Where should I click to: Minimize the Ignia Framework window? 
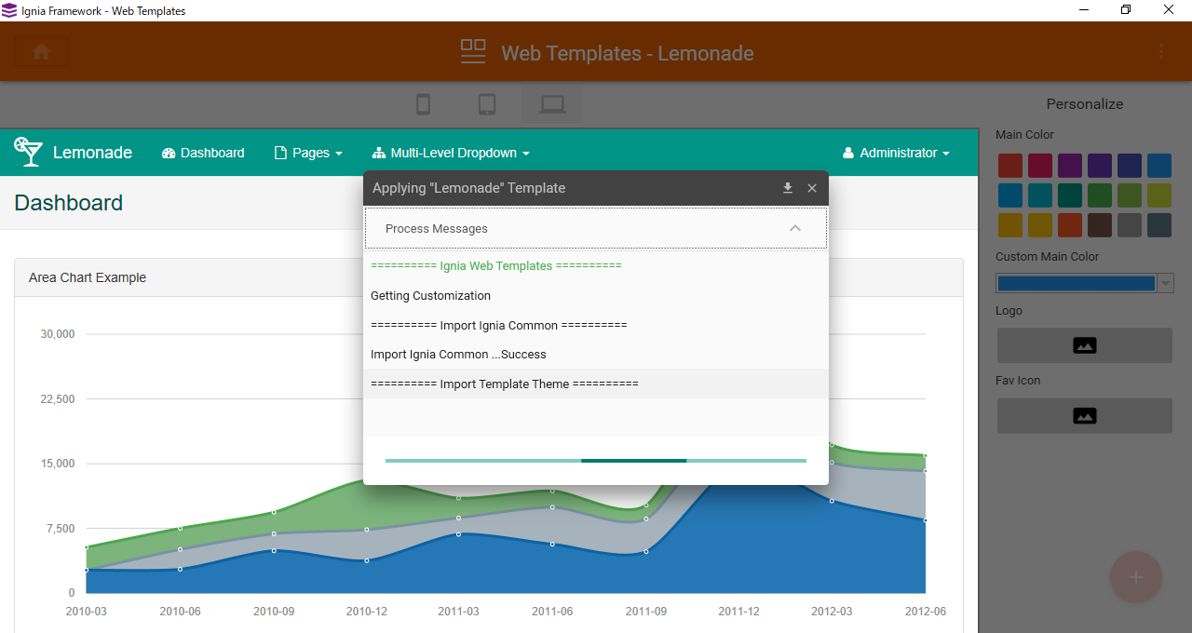click(1084, 10)
